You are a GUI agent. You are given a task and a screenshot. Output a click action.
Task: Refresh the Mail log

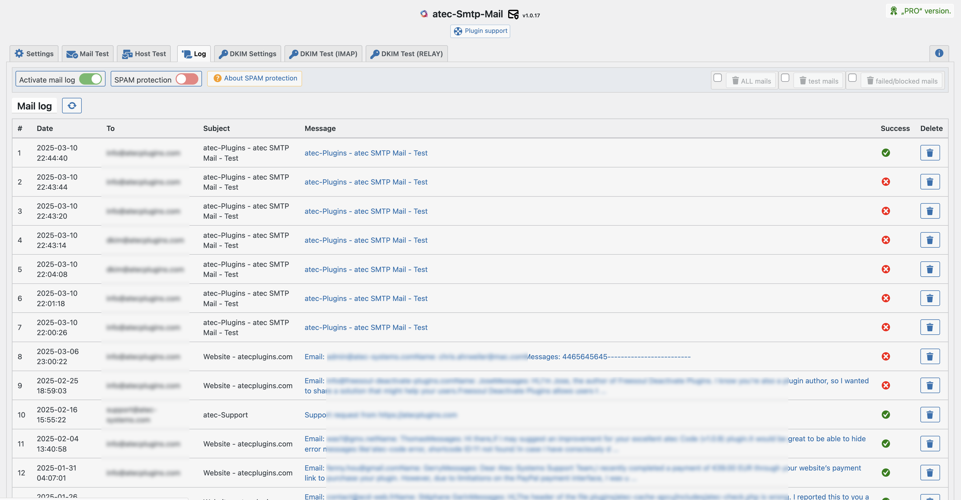pyautogui.click(x=72, y=106)
